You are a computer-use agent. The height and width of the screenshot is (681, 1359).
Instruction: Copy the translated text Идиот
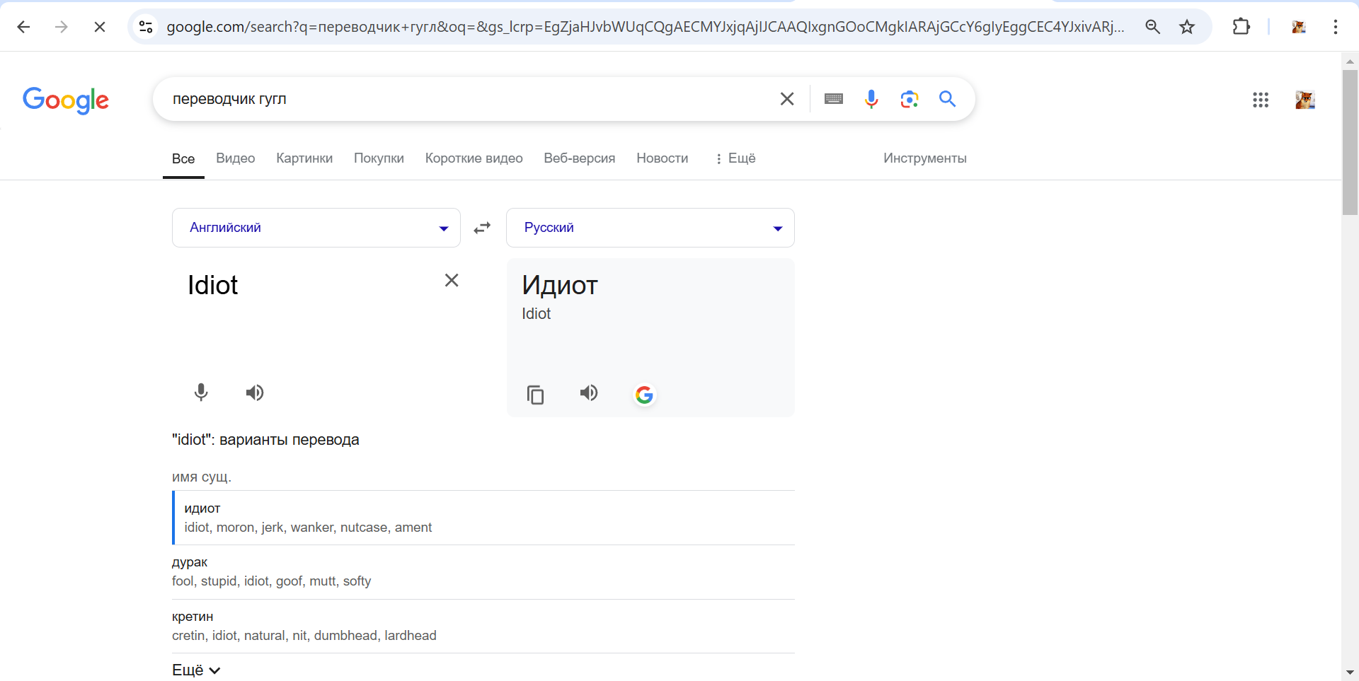[x=536, y=394]
